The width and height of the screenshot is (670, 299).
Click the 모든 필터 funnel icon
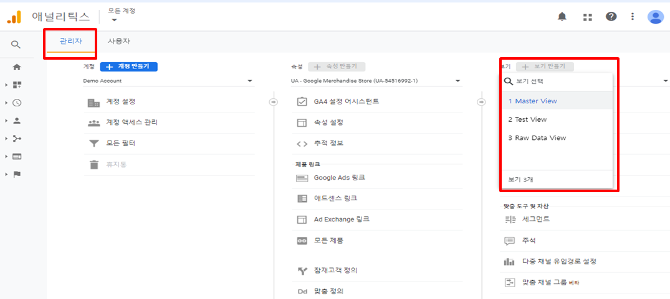click(94, 144)
